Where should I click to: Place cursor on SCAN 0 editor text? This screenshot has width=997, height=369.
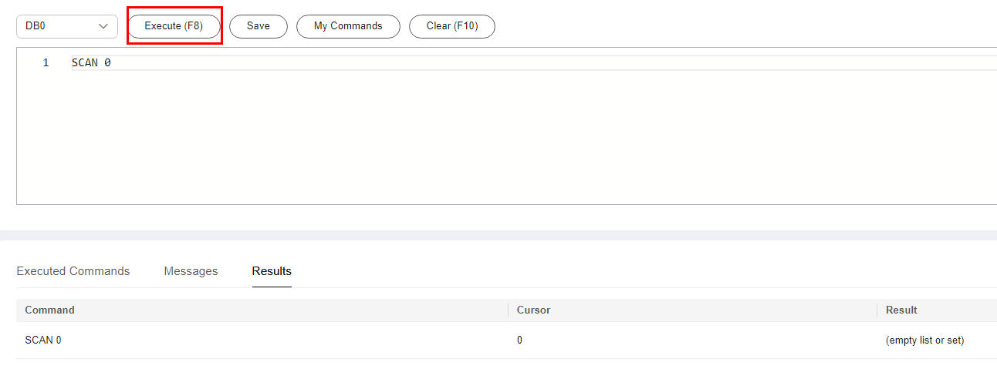91,63
